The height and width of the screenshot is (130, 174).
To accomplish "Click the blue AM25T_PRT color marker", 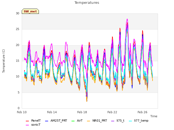I will pos(47,121).
